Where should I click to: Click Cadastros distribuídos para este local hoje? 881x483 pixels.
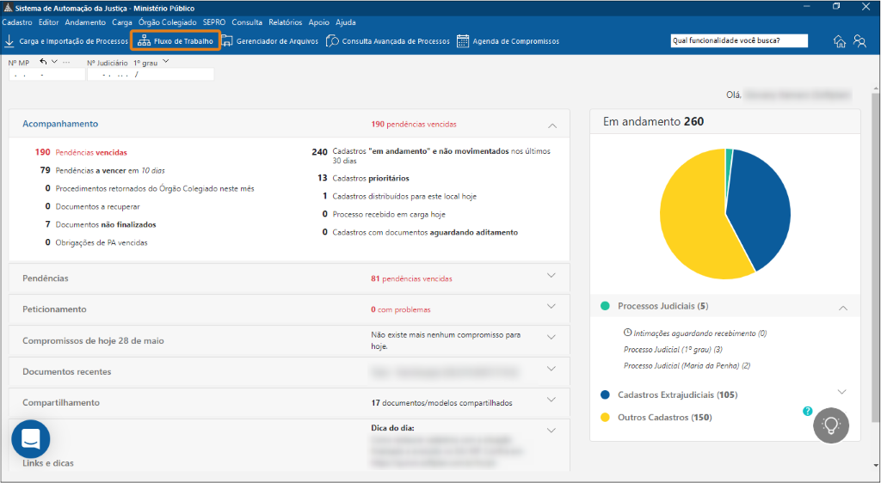coord(399,196)
